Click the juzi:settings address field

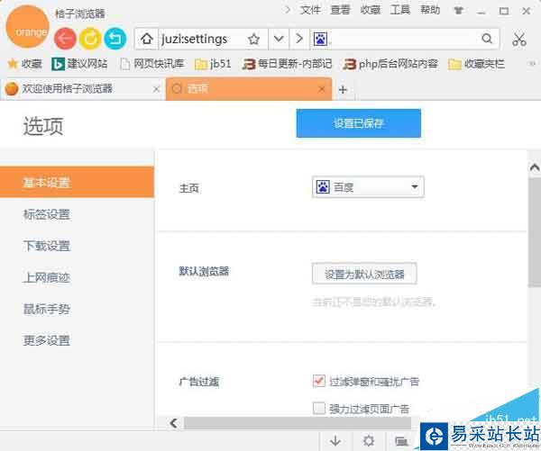tap(202, 39)
